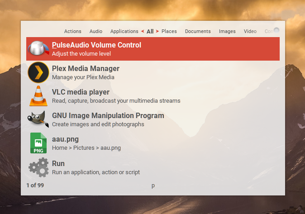The height and width of the screenshot is (214, 305).
Task: Click 'Adjust the volume level' description
Action: [81, 54]
